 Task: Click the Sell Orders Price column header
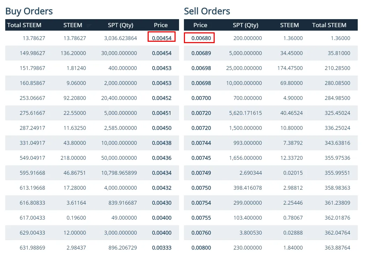pos(200,25)
